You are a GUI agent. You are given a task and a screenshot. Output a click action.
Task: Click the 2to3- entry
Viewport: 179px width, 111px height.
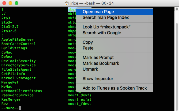click(x=7, y=22)
